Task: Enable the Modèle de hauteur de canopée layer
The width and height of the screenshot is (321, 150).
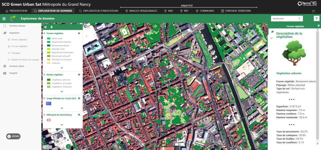Action: pyautogui.click(x=9, y=60)
